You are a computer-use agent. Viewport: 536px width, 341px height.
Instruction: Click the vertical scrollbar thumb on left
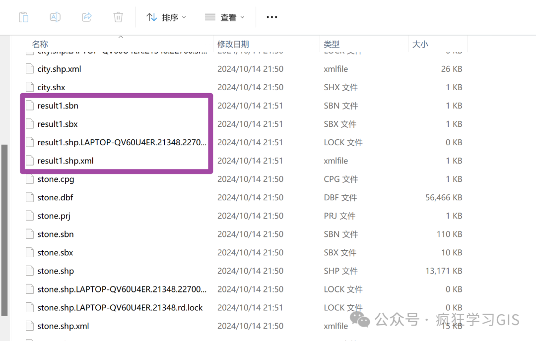click(4, 230)
